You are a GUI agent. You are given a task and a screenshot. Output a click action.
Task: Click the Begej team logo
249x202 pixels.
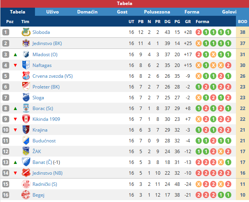[26, 195]
